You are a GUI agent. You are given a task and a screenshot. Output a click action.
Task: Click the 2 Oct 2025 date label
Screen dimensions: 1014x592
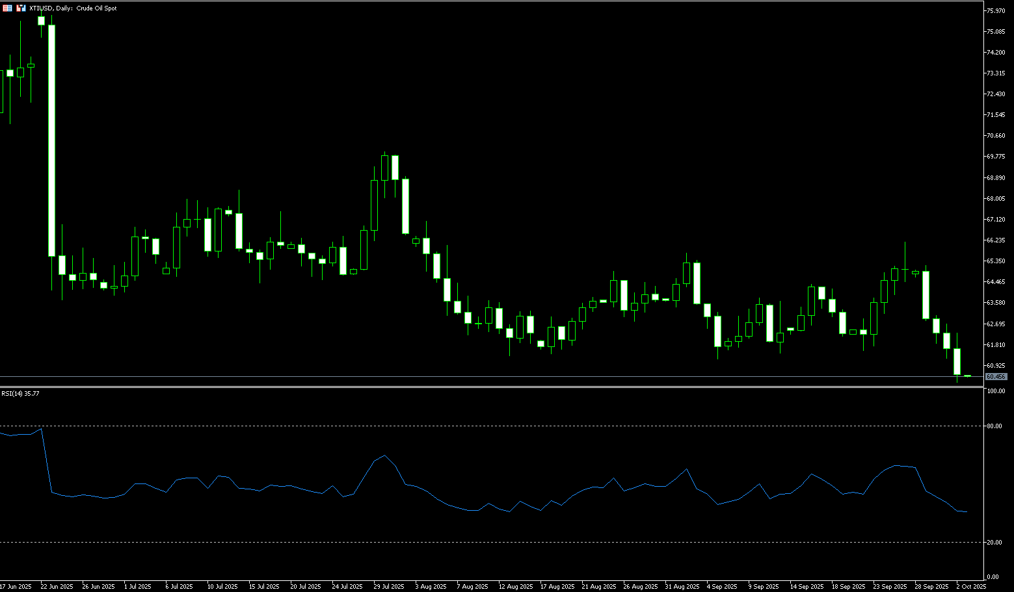tap(972, 586)
